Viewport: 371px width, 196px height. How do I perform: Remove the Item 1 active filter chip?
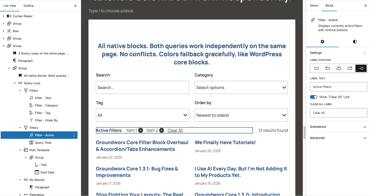pos(140,130)
